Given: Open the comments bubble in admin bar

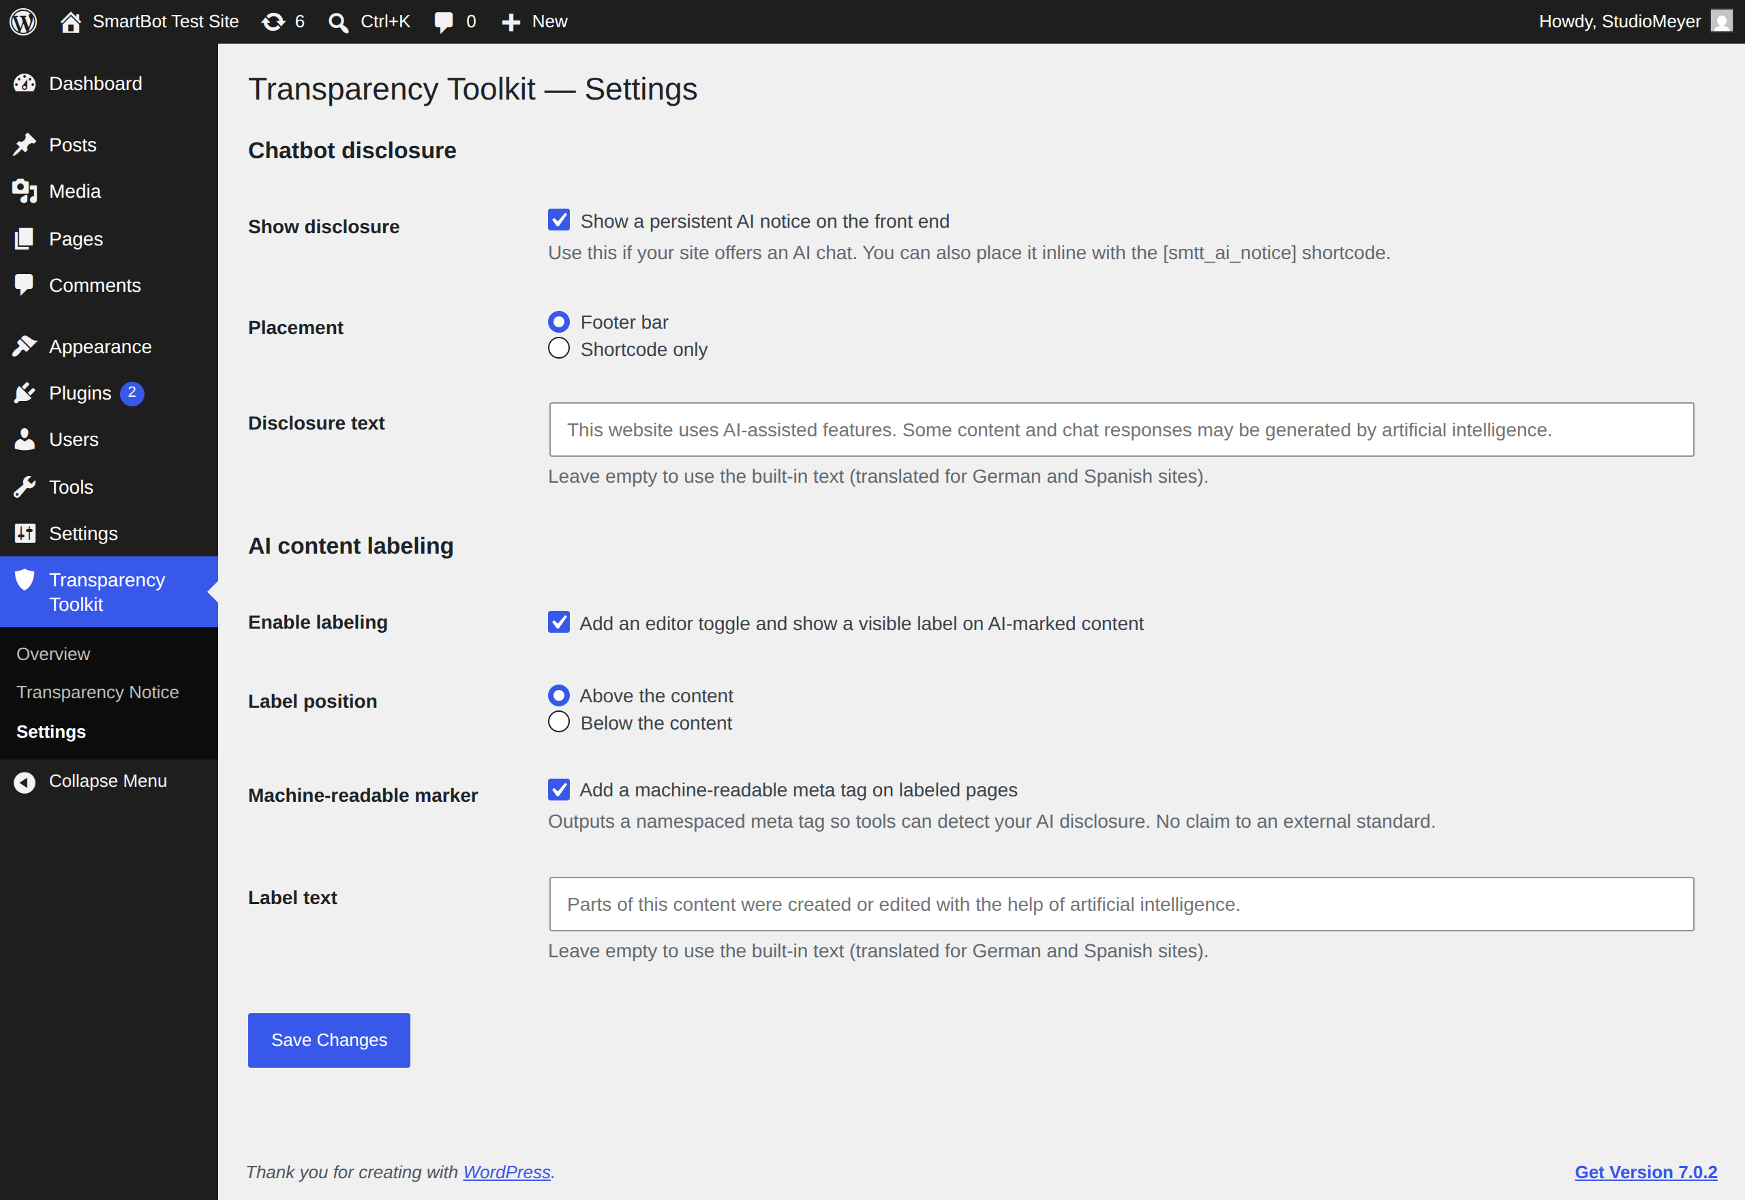Looking at the screenshot, I should tap(443, 22).
